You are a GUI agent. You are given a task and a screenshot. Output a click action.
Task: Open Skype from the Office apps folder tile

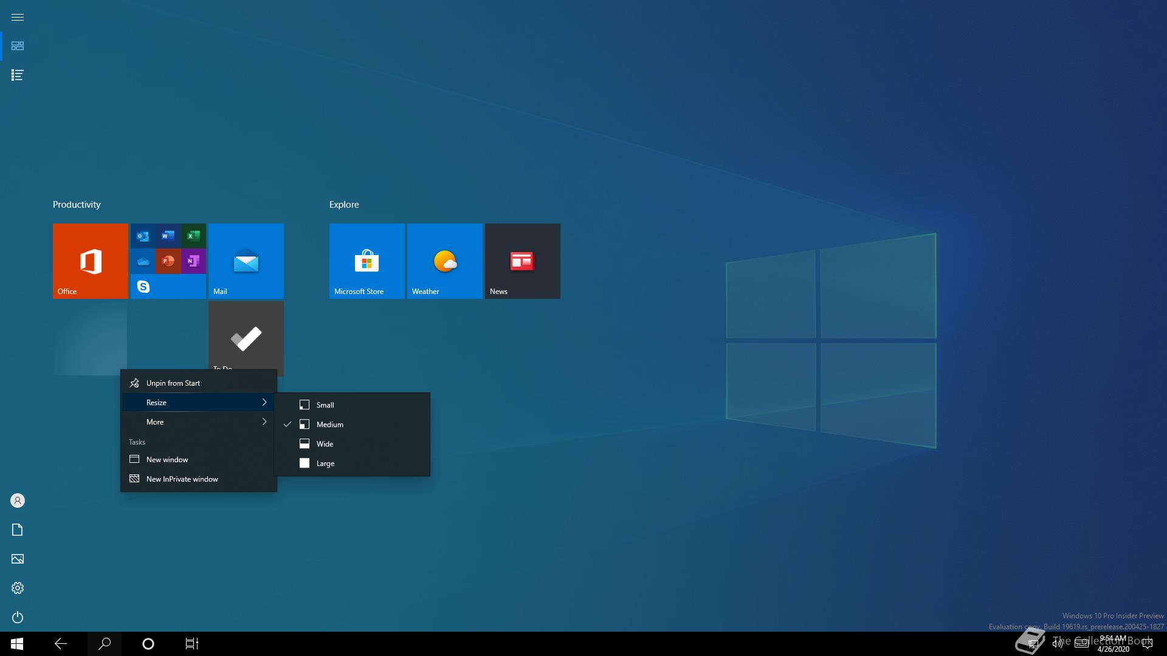point(143,287)
